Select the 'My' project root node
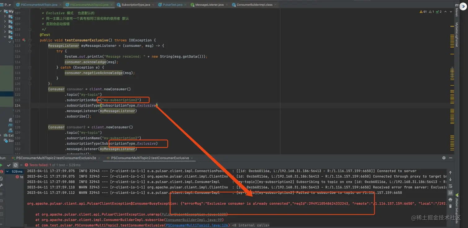 click(x=9, y=11)
